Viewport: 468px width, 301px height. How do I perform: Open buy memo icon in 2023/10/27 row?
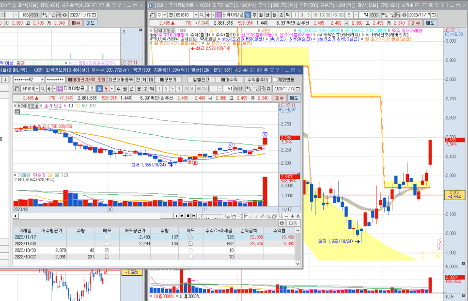(x=107, y=257)
